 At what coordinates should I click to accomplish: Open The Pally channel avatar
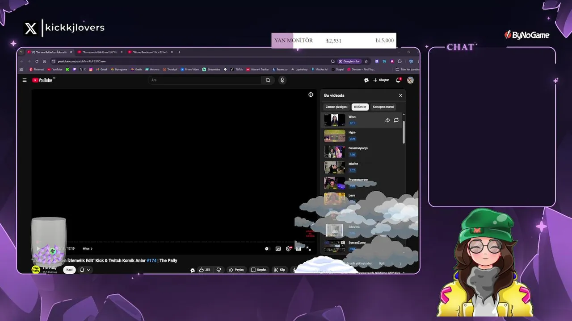click(36, 270)
